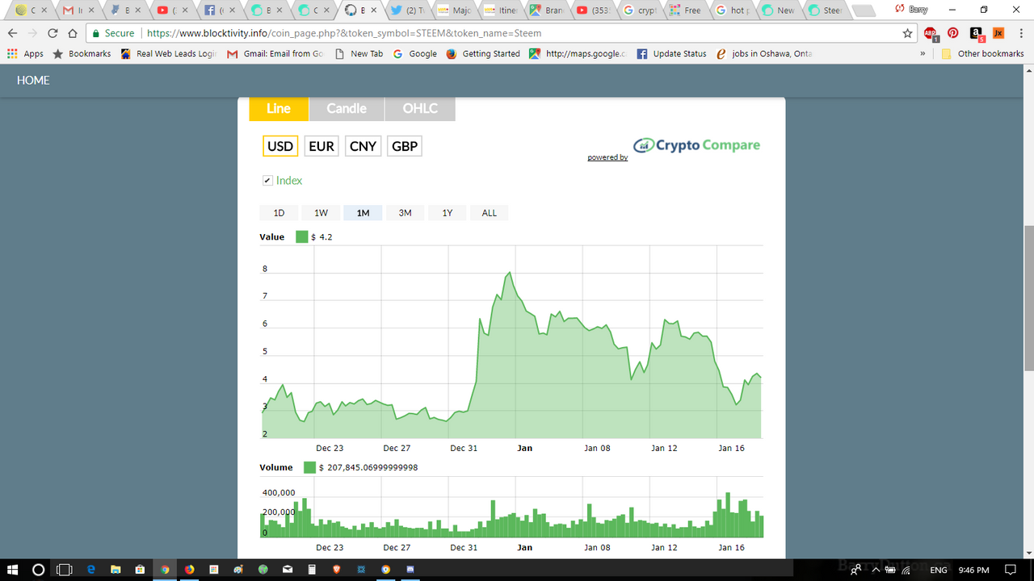This screenshot has width=1034, height=581.
Task: Switch to the OHLC chart tab
Action: pyautogui.click(x=420, y=109)
